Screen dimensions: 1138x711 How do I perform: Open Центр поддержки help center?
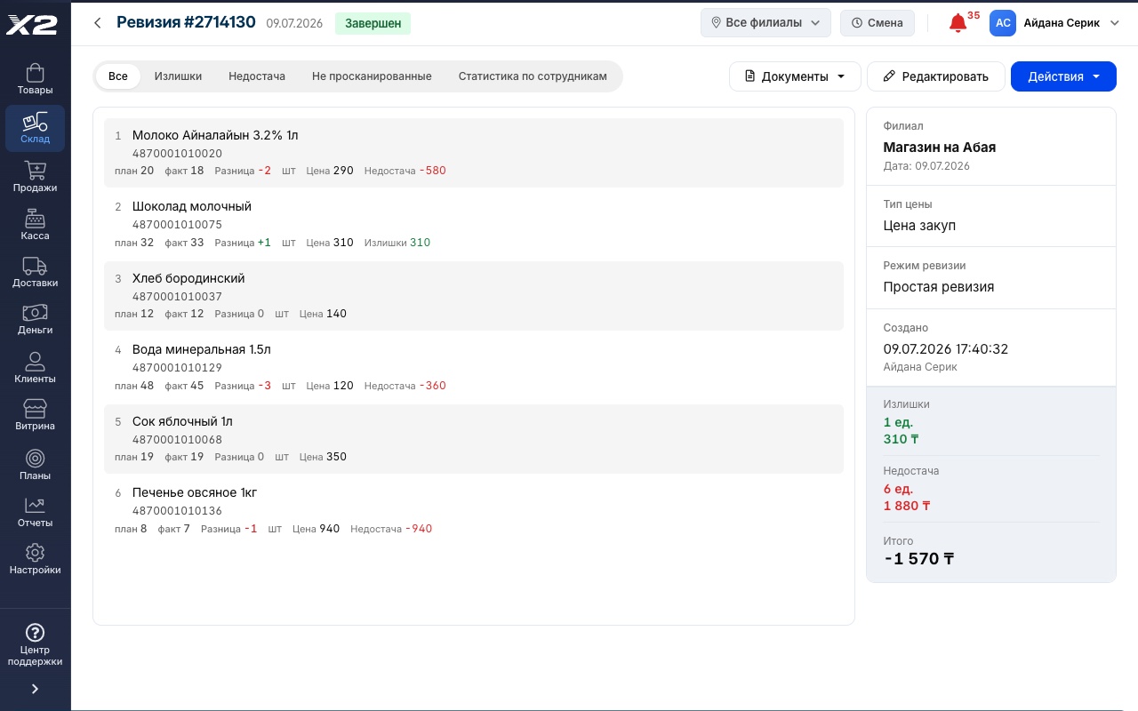(35, 643)
